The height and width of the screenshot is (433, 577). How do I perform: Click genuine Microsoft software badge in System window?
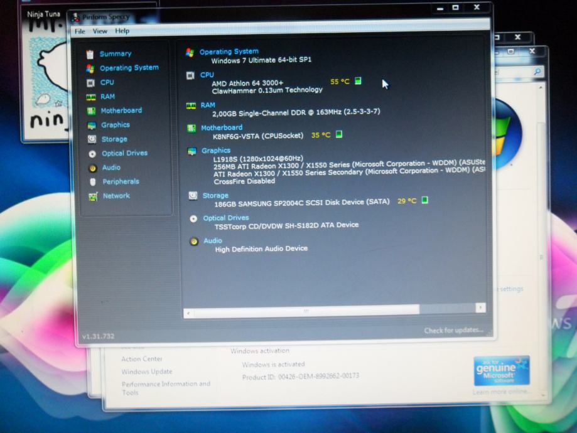502,370
